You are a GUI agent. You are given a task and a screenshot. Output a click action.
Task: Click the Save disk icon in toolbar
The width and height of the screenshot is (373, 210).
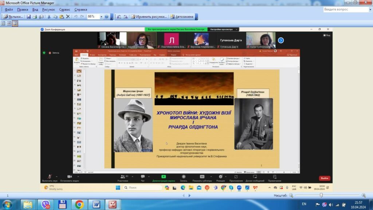[x=28, y=17]
